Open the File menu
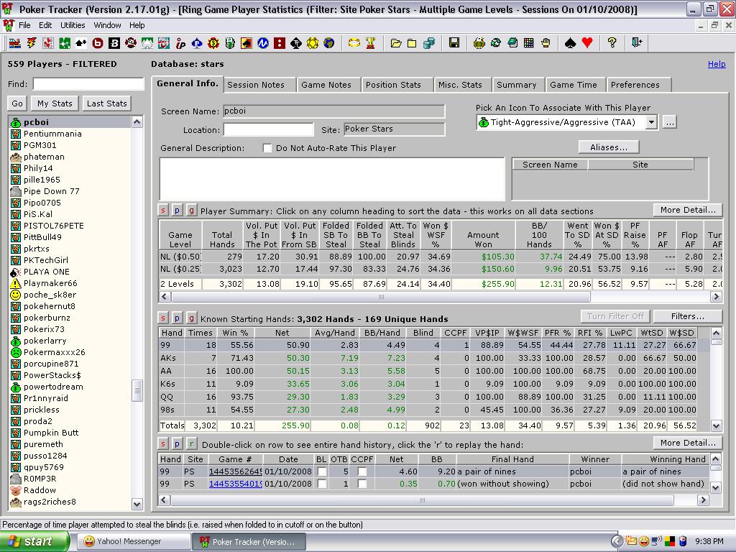 (x=24, y=25)
